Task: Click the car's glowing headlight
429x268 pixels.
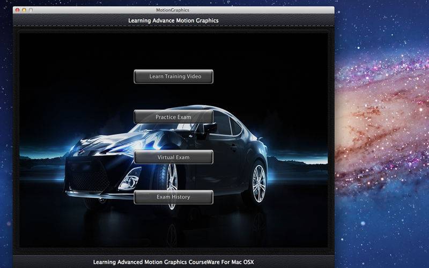Action: [x=130, y=182]
